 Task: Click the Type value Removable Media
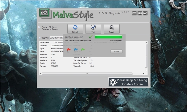coord(58,48)
